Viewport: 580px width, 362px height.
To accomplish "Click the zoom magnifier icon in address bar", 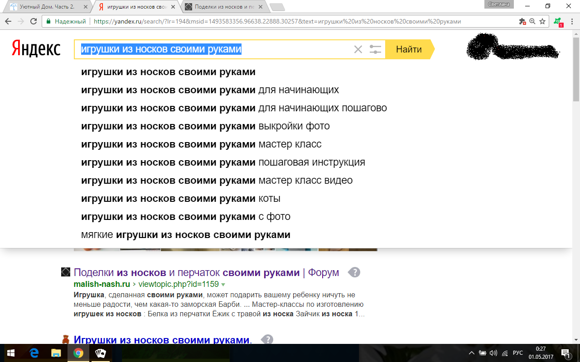I will pyautogui.click(x=532, y=21).
